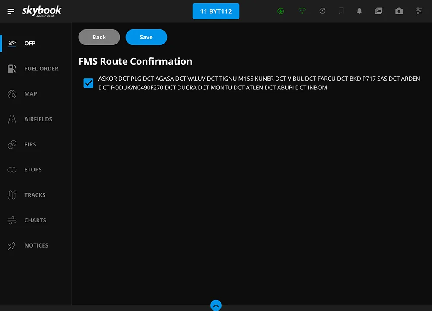This screenshot has height=311, width=432.
Task: Open the settings sliders icon
Action: pos(419,11)
